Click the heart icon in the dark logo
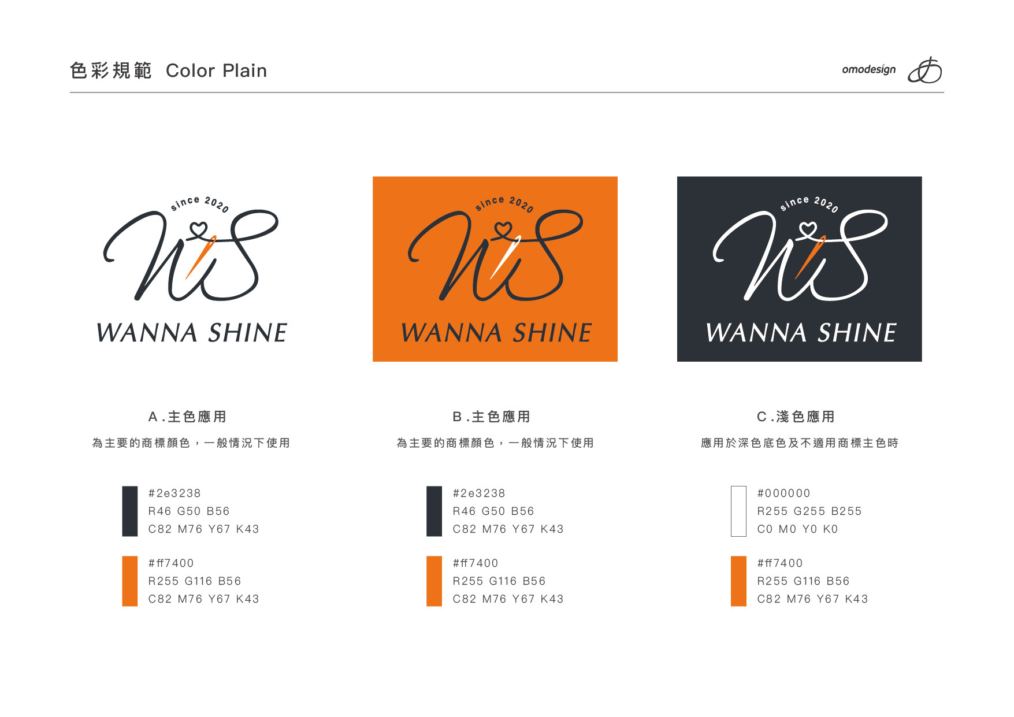 pos(808,229)
